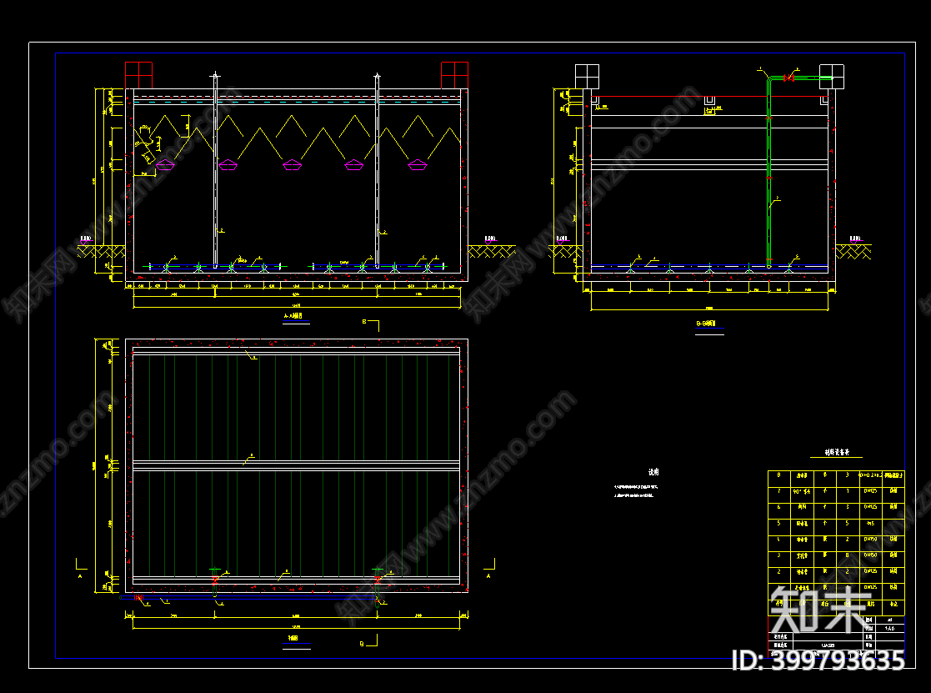Image resolution: width=931 pixels, height=693 pixels.
Task: Click the red grid box at top-right of section A-A
Action: [454, 74]
